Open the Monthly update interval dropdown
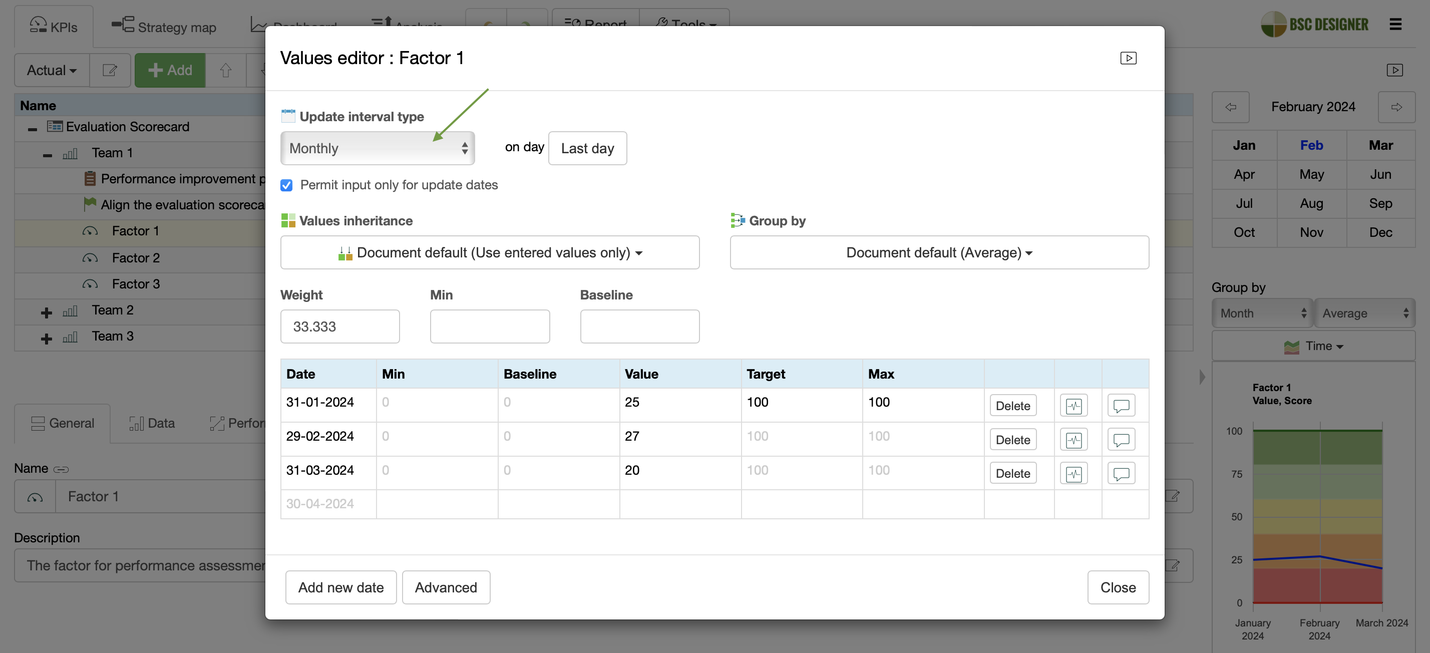The height and width of the screenshot is (653, 1430). pos(378,148)
